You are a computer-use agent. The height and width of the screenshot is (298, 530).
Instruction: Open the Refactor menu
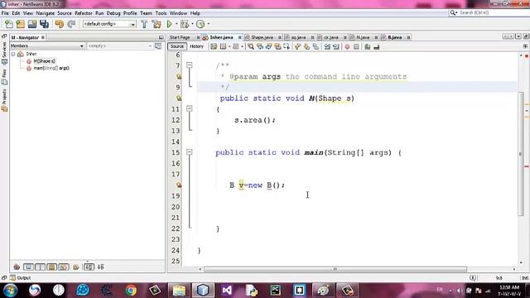[83, 13]
